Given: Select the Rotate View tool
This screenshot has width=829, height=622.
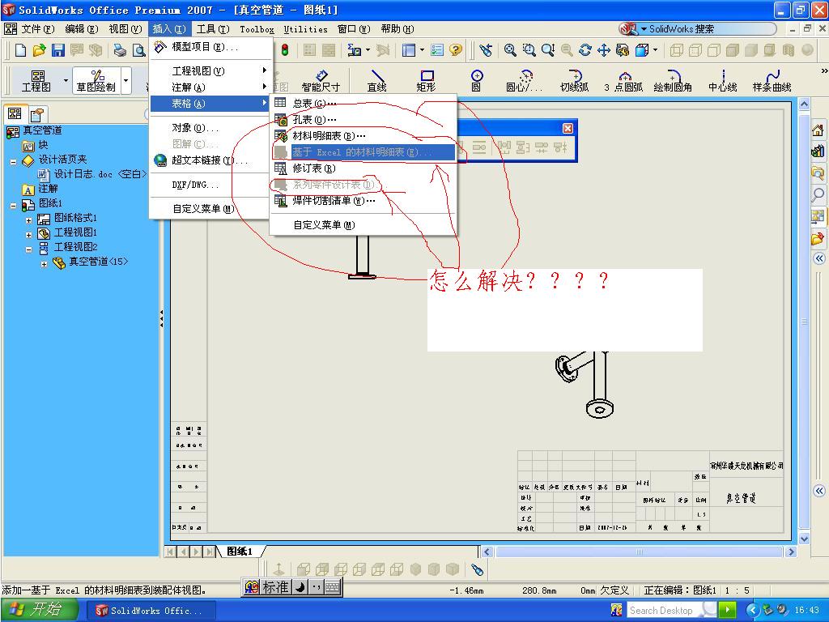Looking at the screenshot, I should (x=585, y=50).
